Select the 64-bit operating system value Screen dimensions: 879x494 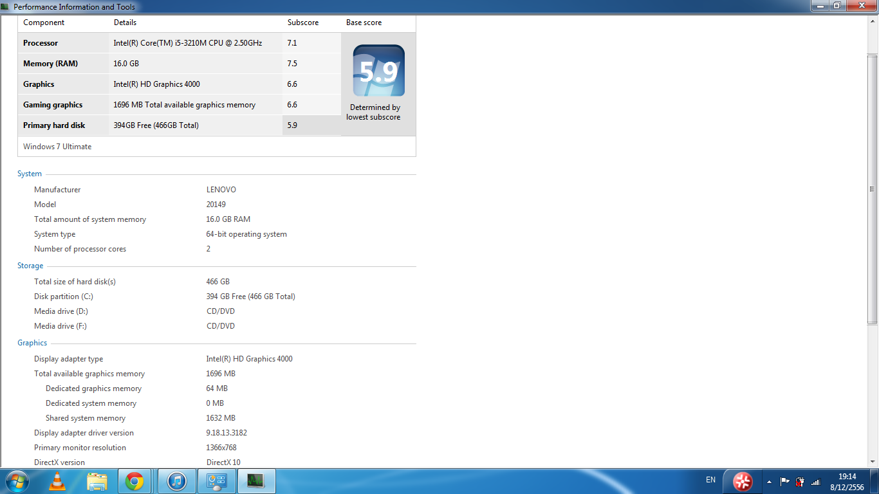[246, 234]
